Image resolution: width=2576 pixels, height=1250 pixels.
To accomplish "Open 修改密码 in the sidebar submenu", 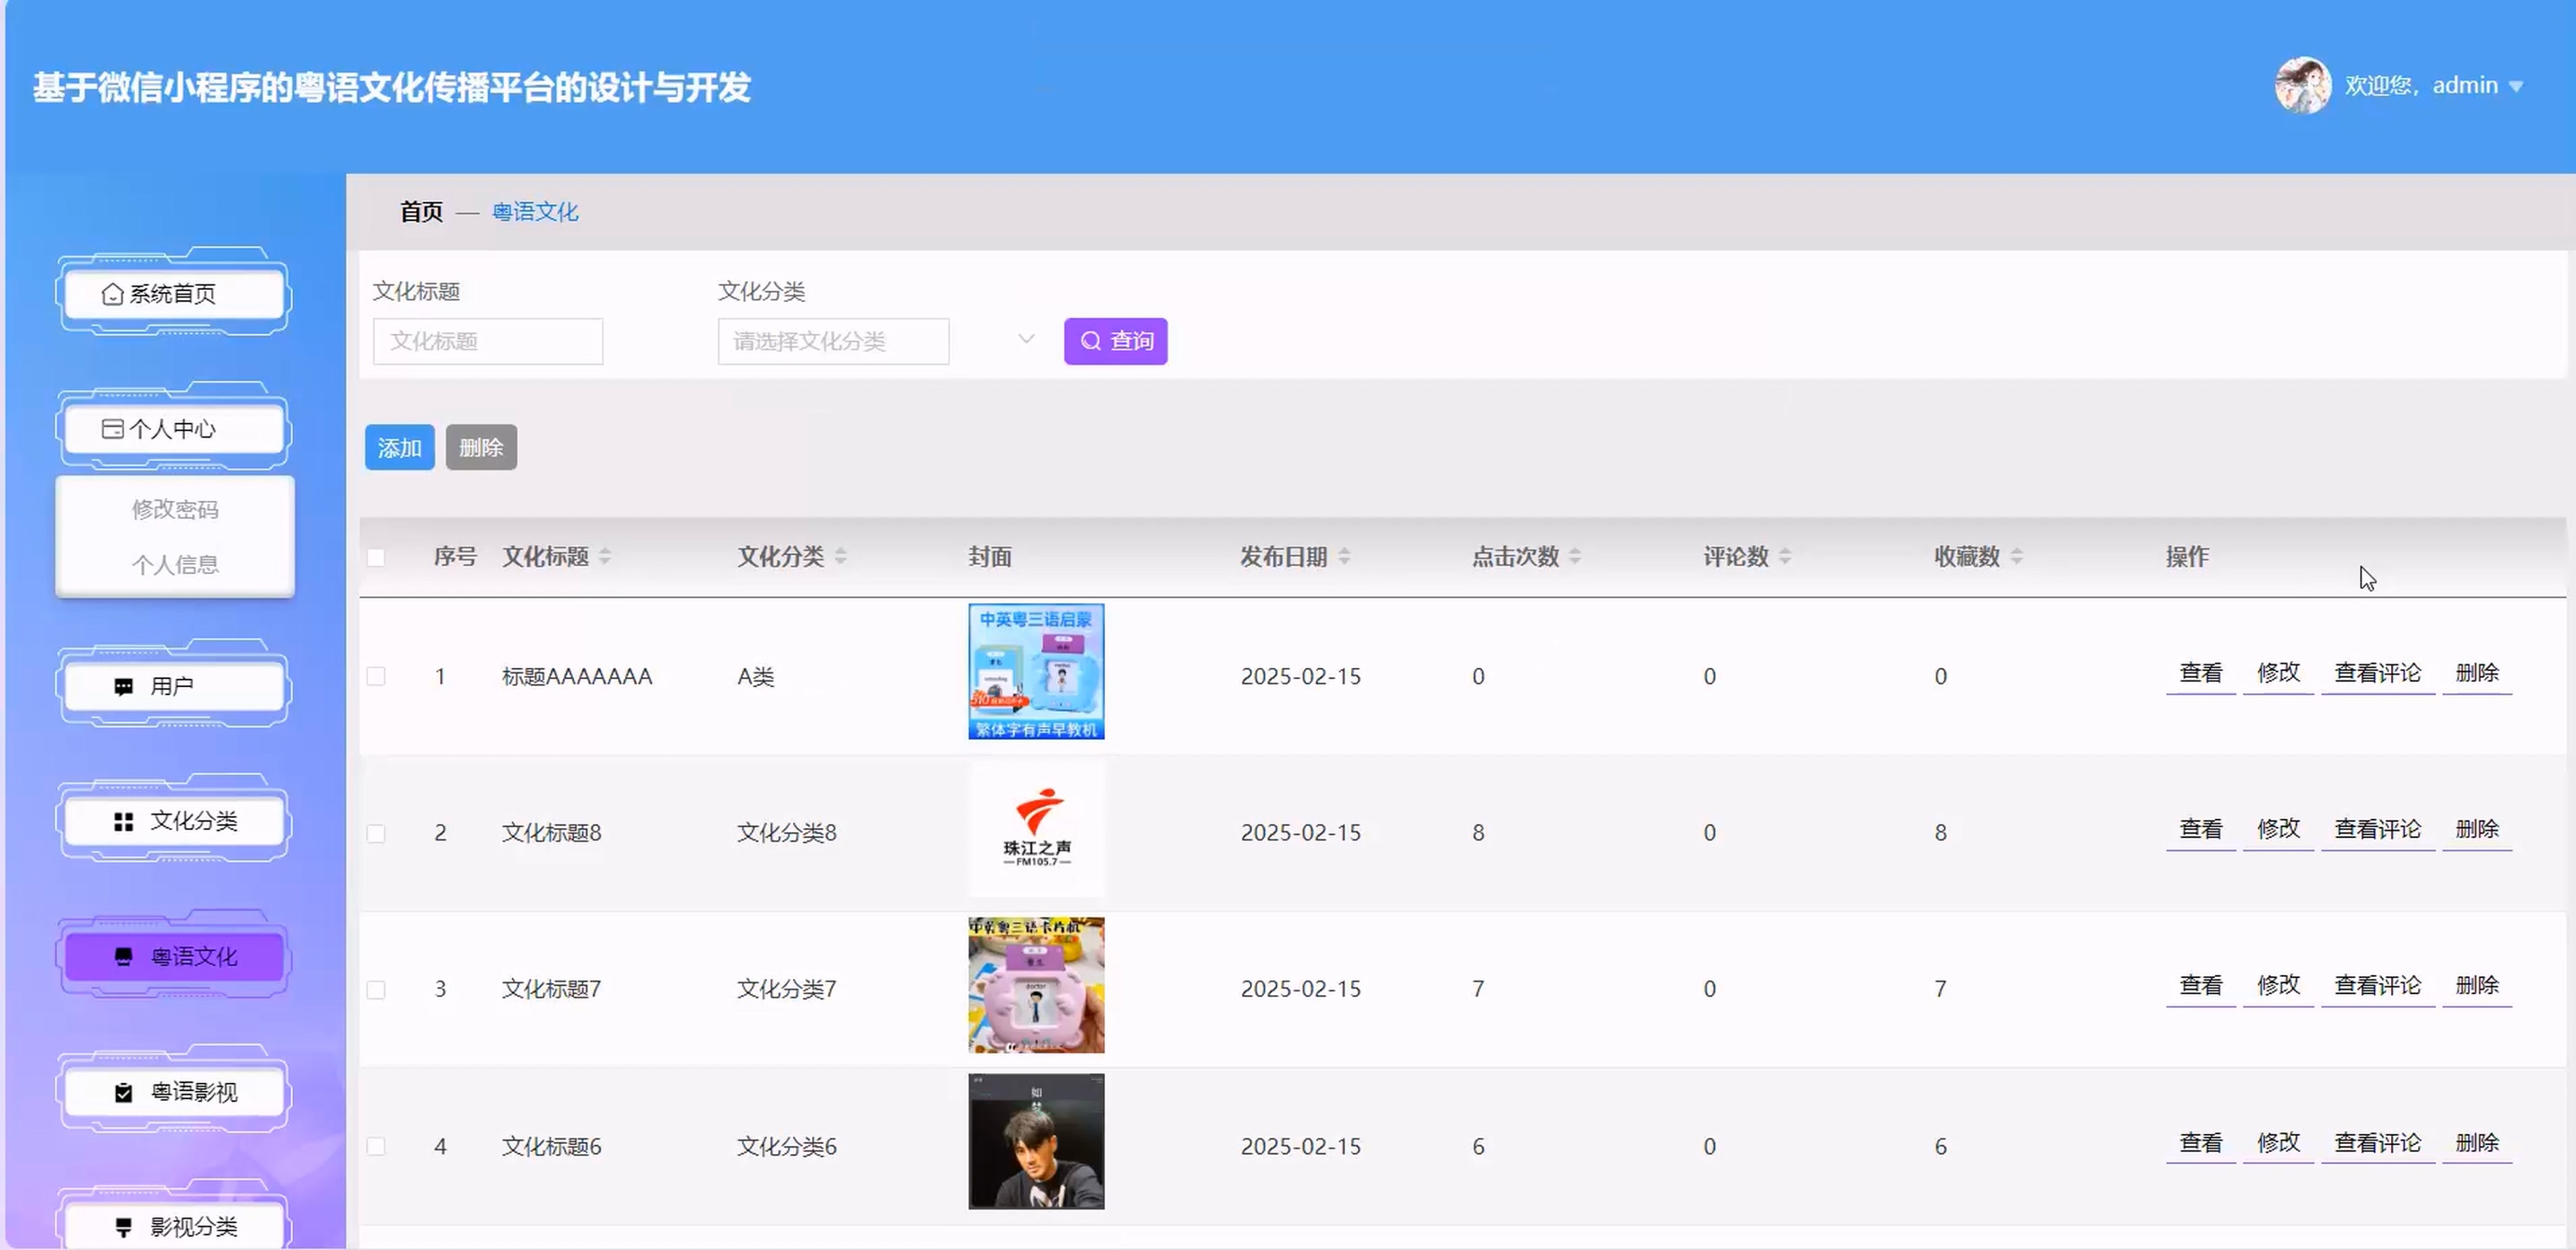I will pyautogui.click(x=175, y=510).
